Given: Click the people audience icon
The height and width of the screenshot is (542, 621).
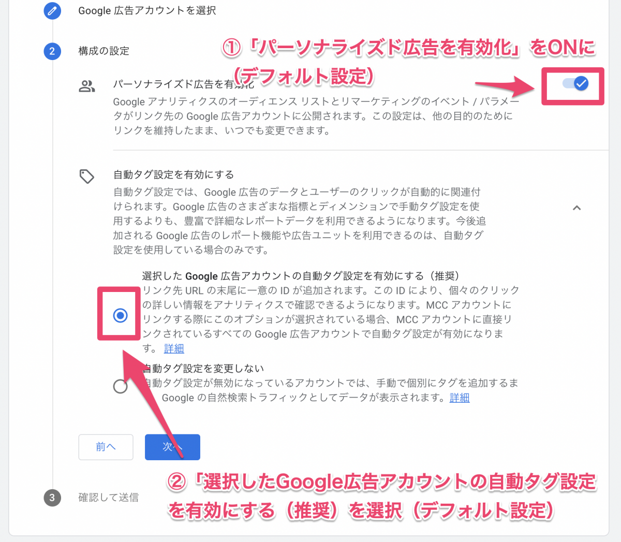Looking at the screenshot, I should click(x=87, y=86).
